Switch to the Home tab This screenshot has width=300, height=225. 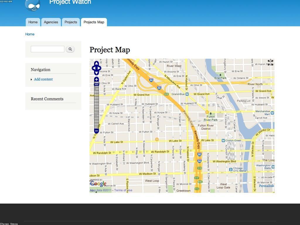(x=33, y=22)
